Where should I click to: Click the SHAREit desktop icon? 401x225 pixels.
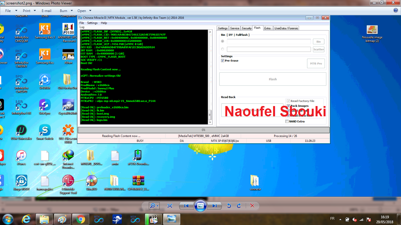45,81
